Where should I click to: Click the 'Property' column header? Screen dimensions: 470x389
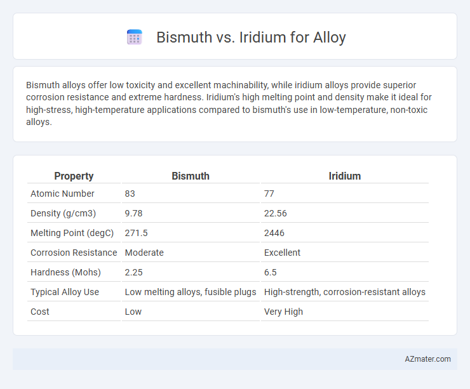(x=74, y=176)
